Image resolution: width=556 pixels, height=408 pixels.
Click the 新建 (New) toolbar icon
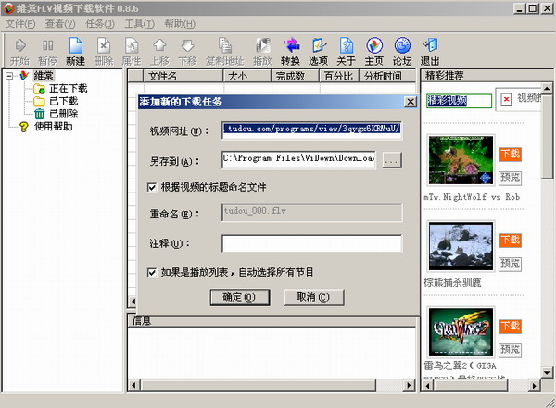click(x=75, y=49)
